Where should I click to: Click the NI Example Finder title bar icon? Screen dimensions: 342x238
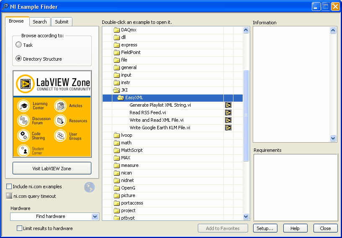5,7
